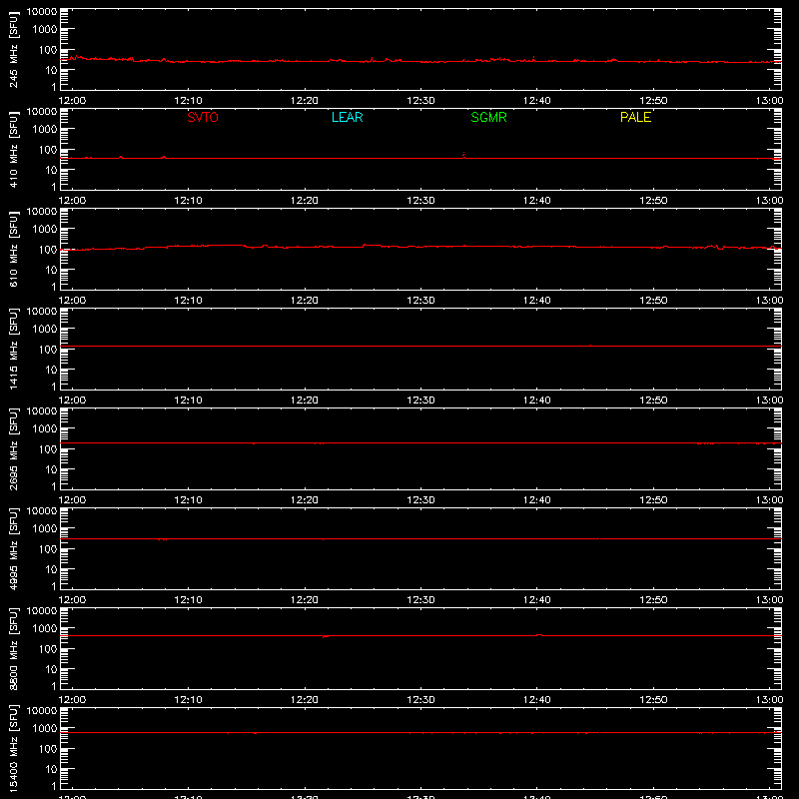799x799 pixels.
Task: Click the green SGMR station label
Action: [488, 117]
